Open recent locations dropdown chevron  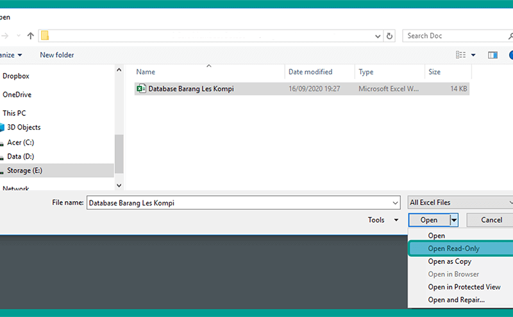(x=19, y=36)
